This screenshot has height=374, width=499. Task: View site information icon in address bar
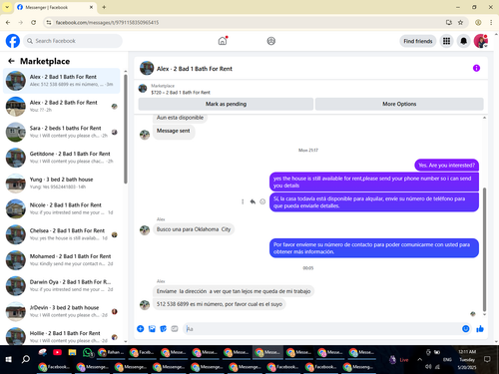[49, 22]
